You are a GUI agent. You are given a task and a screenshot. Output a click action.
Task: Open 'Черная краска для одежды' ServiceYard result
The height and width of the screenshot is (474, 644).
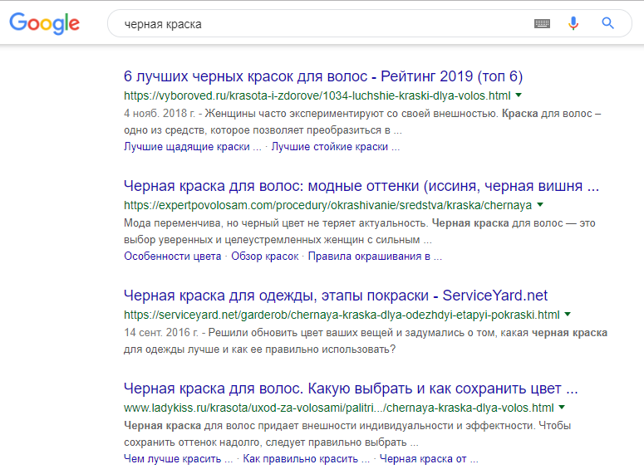click(336, 296)
